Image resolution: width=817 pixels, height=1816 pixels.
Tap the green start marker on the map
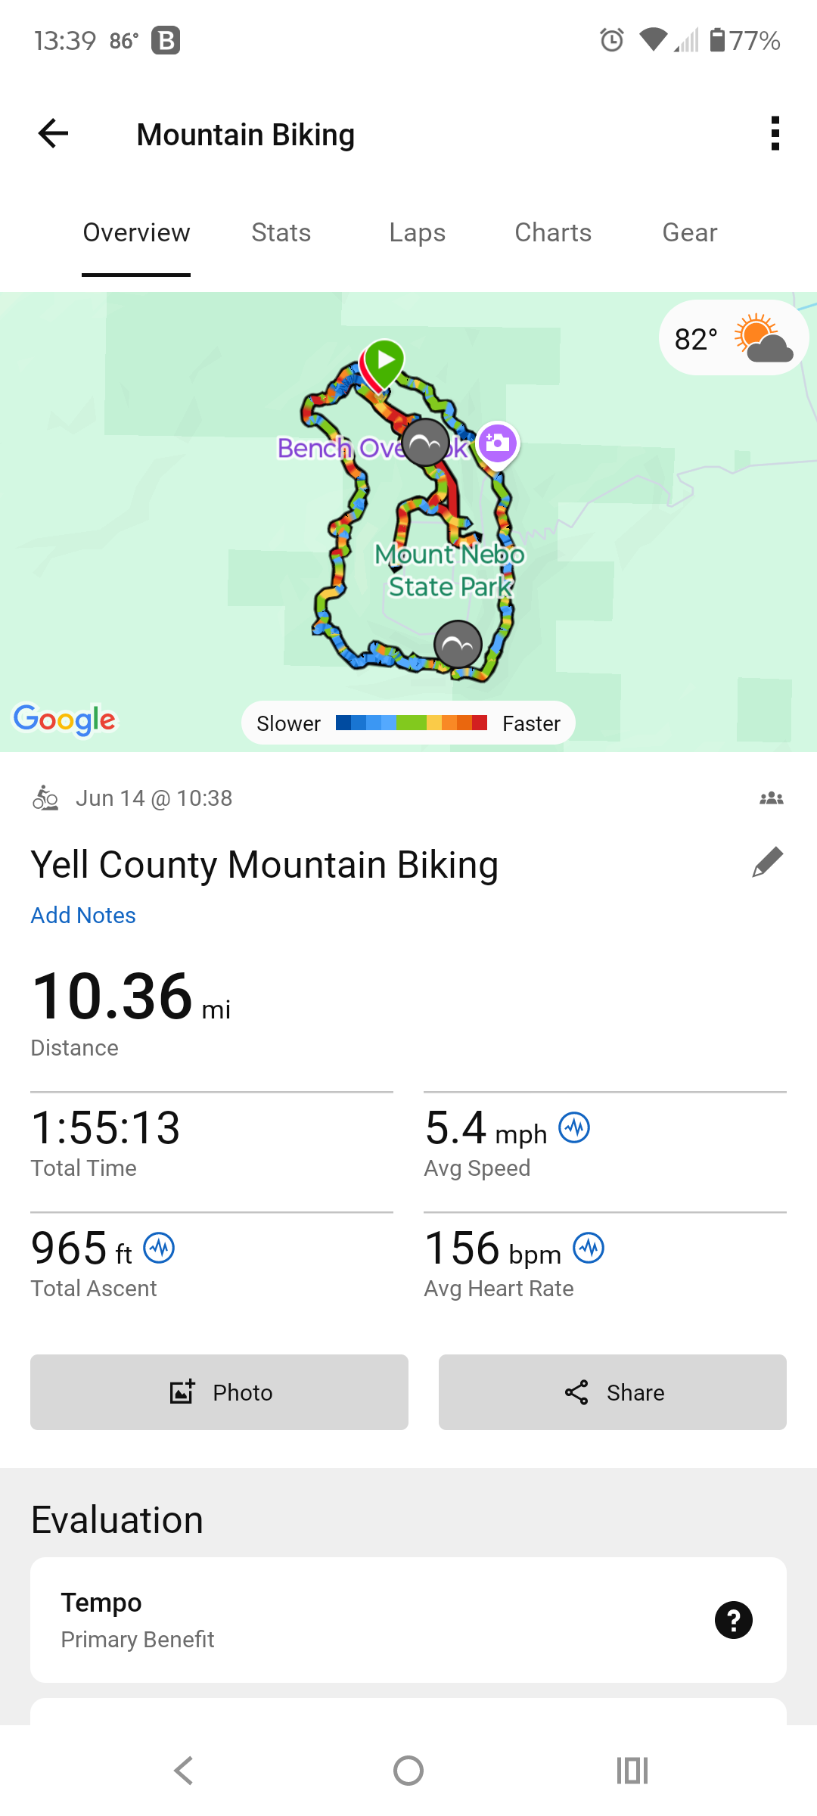point(385,362)
